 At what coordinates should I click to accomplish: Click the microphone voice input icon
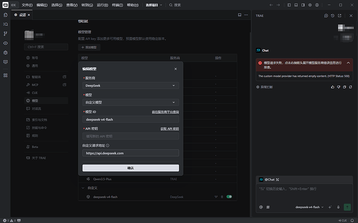pyautogui.click(x=338, y=207)
